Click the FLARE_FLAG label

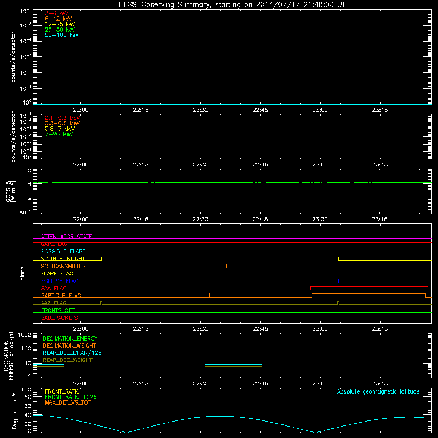[57, 273]
